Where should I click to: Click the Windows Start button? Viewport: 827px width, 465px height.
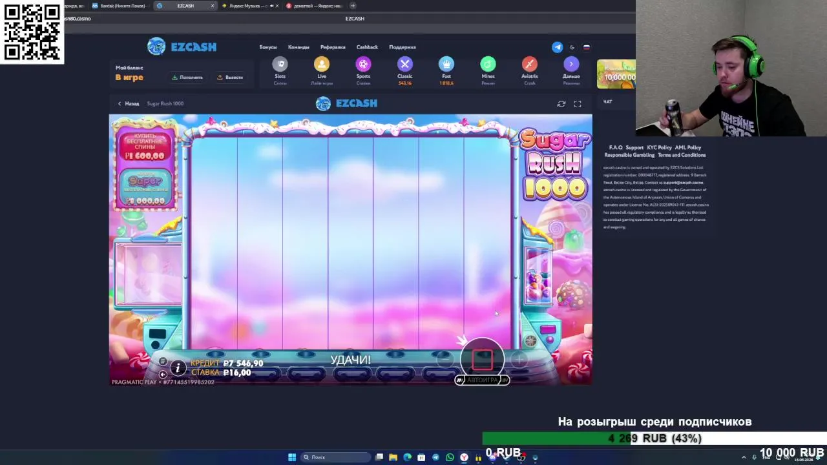292,457
